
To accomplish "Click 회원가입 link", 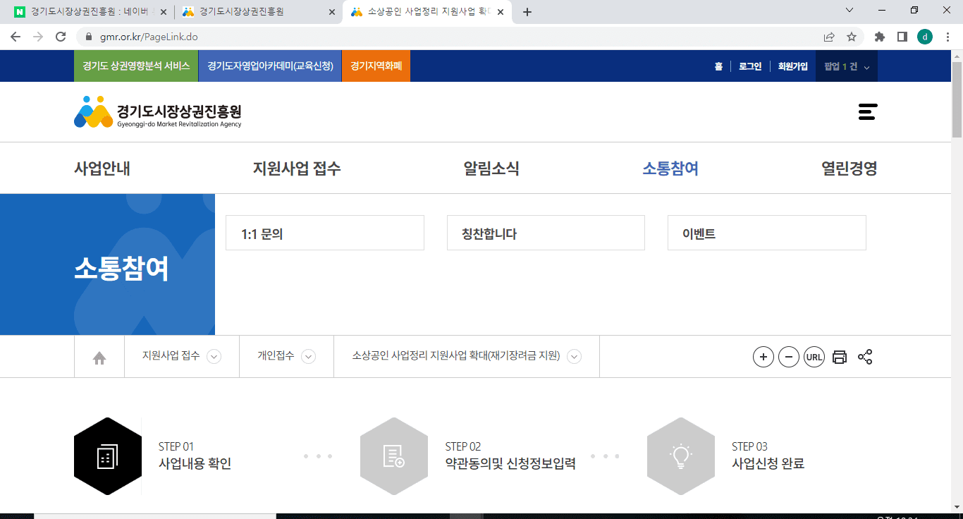I will click(x=793, y=66).
